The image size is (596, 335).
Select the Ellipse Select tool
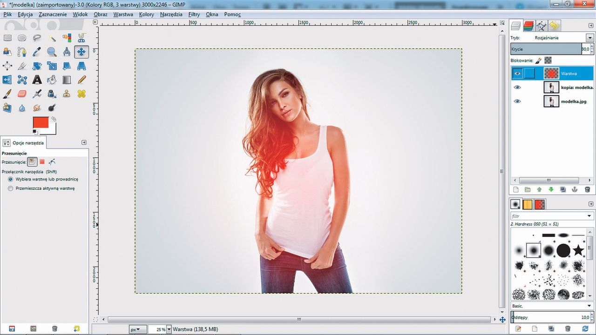pyautogui.click(x=22, y=38)
